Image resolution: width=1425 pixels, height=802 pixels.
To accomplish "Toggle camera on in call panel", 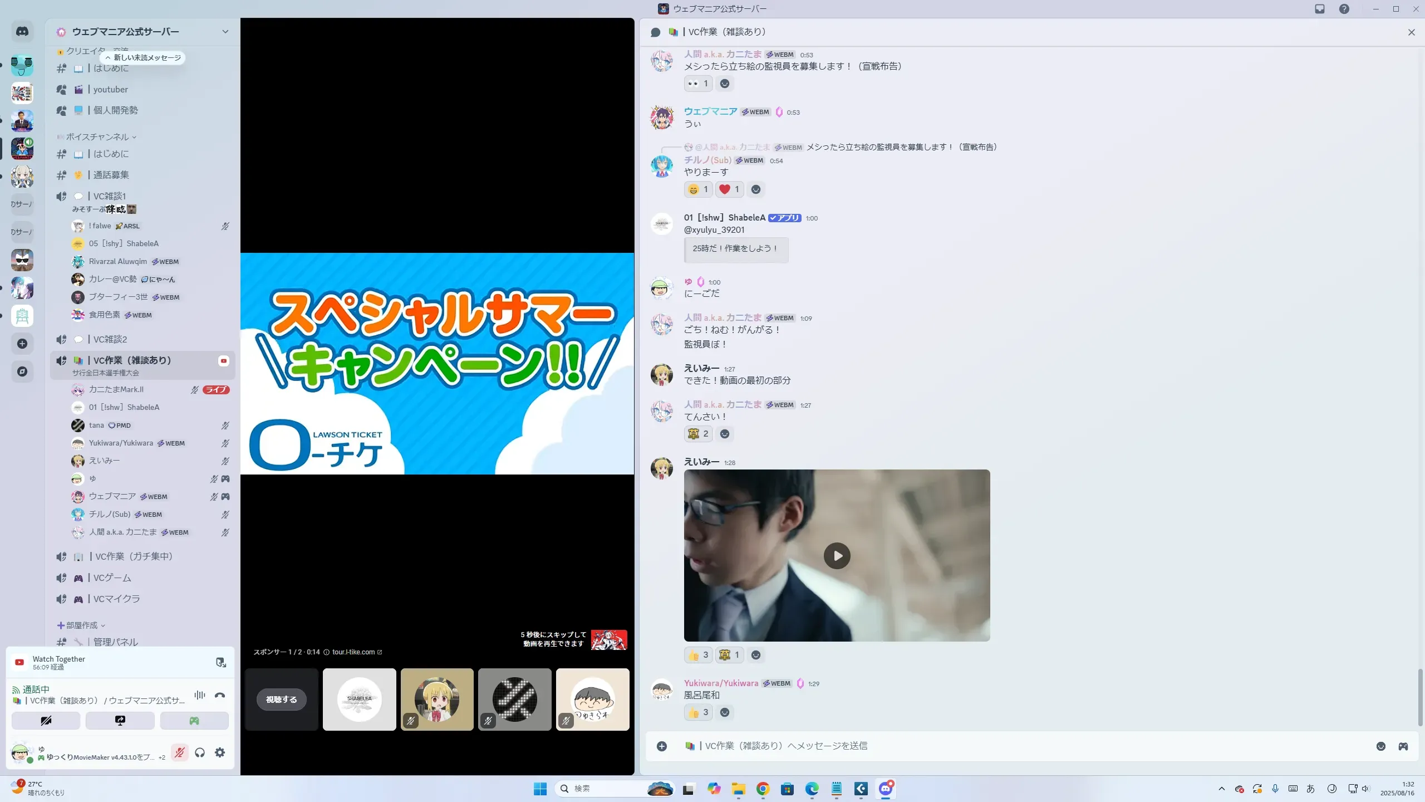I will pos(46,721).
